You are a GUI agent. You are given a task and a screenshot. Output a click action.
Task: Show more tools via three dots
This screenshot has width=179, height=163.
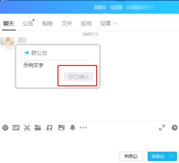[x=83, y=128]
